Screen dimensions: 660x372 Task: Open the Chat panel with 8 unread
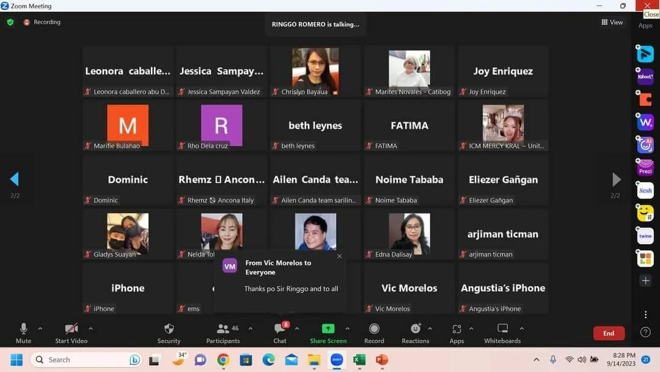click(280, 333)
